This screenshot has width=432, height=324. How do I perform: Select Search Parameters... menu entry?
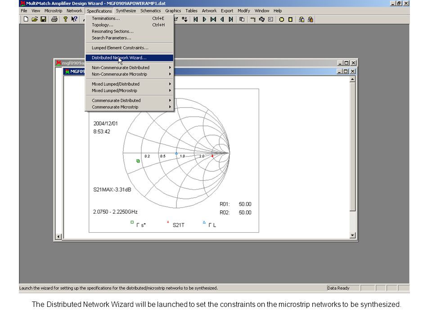pos(130,38)
